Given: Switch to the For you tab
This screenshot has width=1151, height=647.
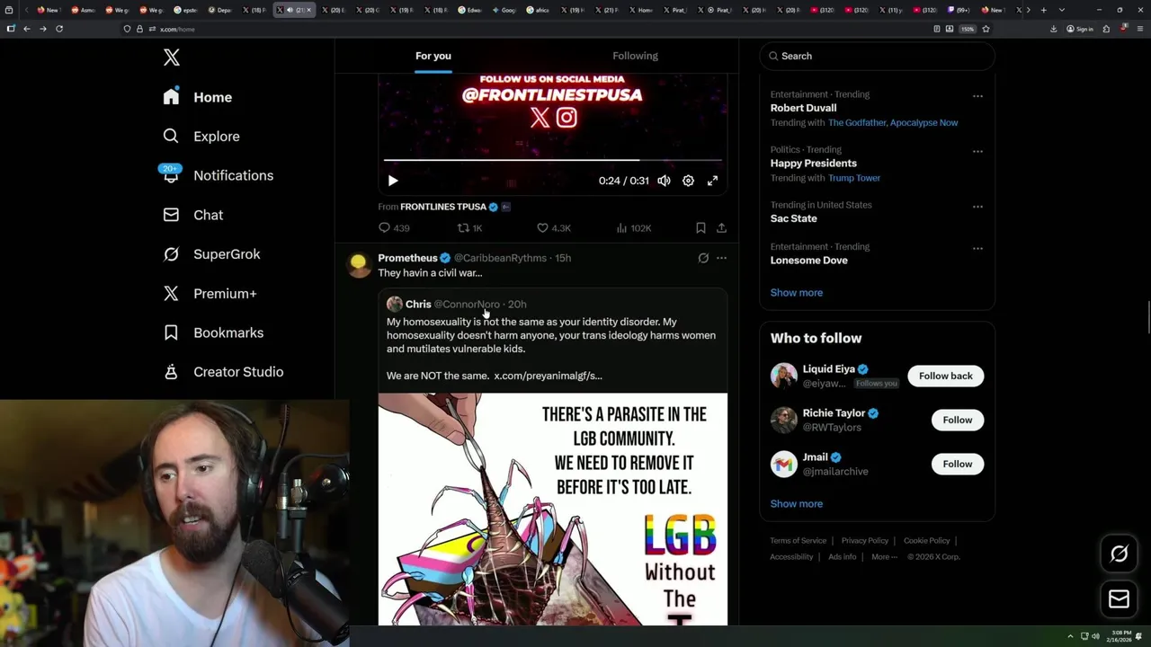Looking at the screenshot, I should (x=433, y=56).
